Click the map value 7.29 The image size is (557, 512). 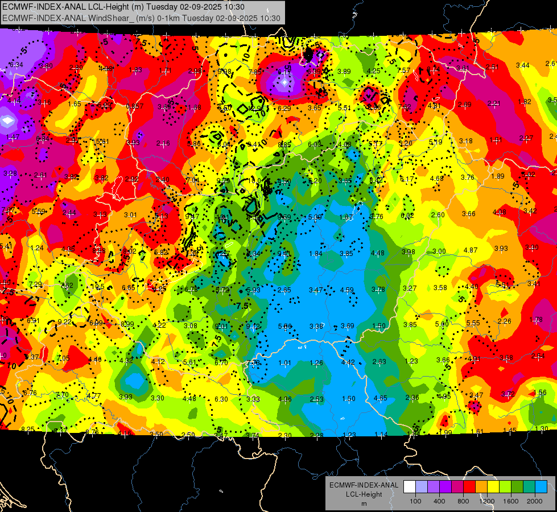tap(35, 284)
